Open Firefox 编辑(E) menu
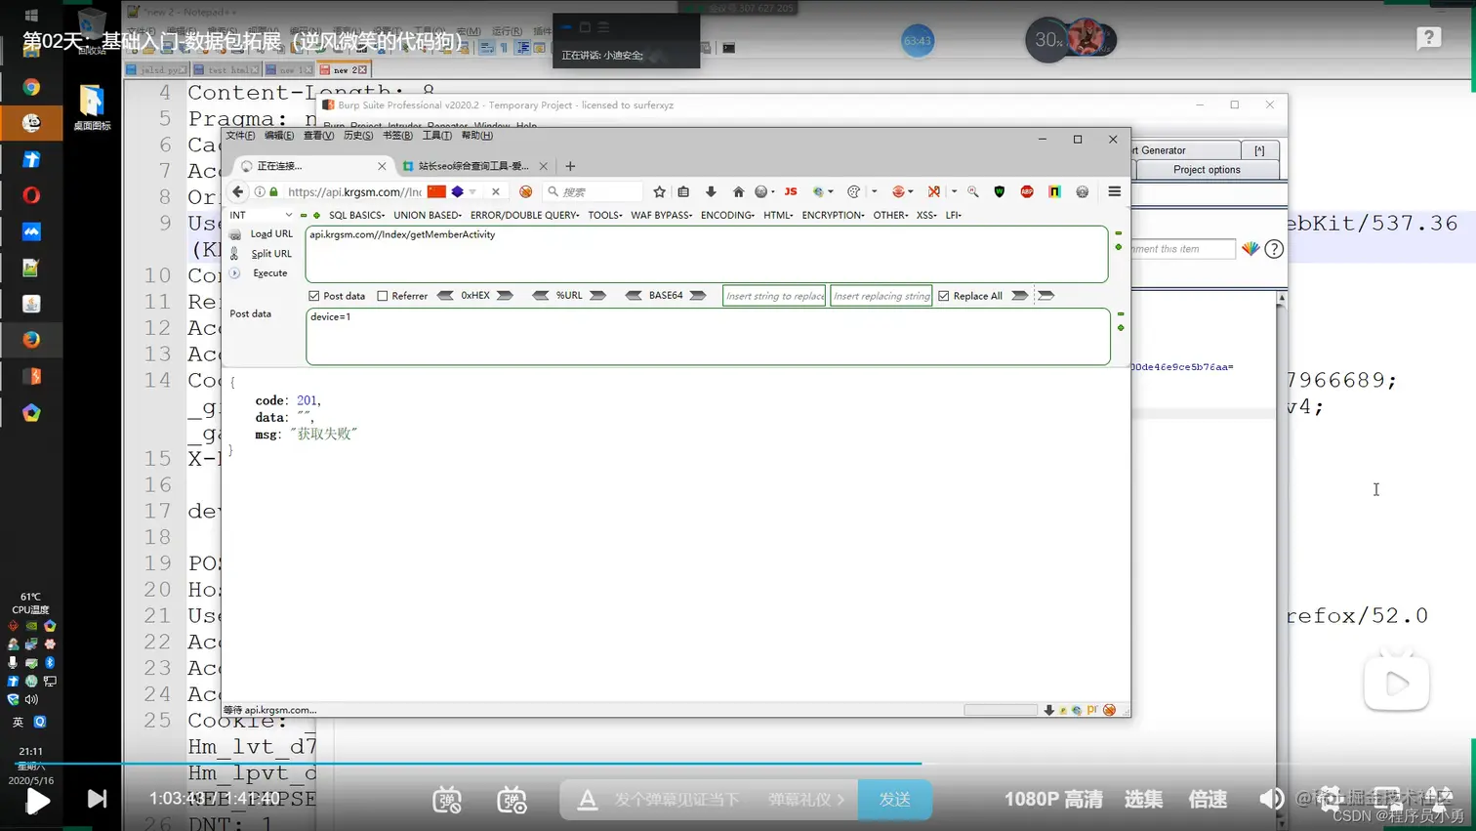Image resolution: width=1476 pixels, height=831 pixels. [x=279, y=136]
